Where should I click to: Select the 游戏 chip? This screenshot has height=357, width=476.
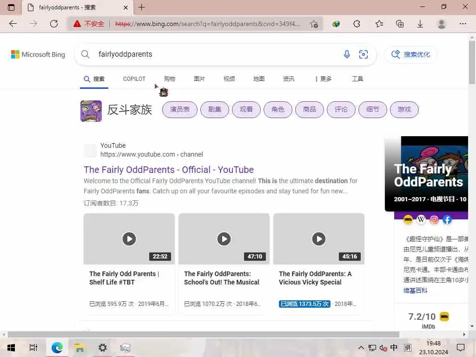pos(404,109)
